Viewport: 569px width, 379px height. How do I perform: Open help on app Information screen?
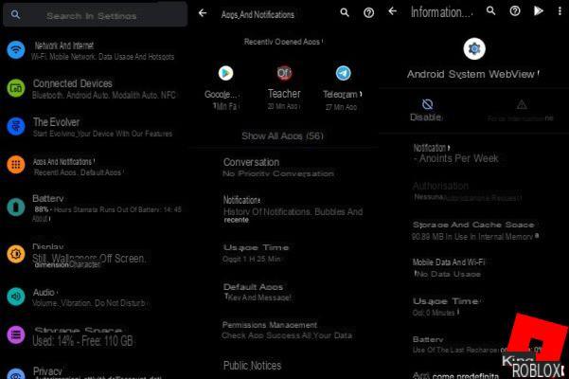click(x=515, y=11)
